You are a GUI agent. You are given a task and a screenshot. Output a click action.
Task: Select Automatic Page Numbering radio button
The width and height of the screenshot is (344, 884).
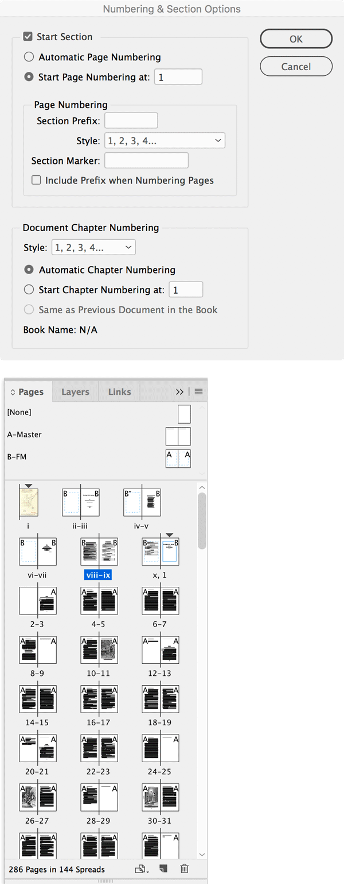click(29, 57)
